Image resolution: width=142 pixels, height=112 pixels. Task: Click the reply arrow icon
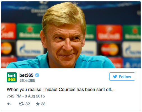9,104
